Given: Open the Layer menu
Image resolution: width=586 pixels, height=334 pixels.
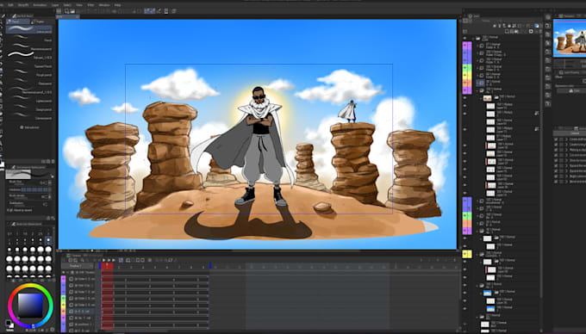Looking at the screenshot, I should (55, 5).
